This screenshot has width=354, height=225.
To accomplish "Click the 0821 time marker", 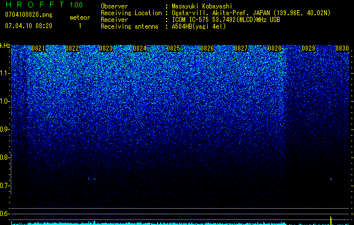I will pyautogui.click(x=38, y=48).
